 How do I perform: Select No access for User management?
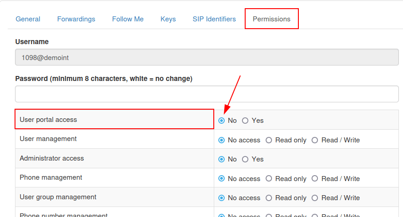tap(222, 140)
